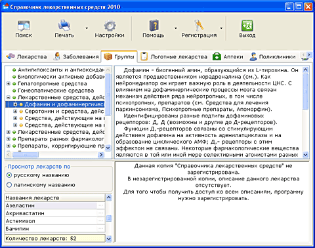
Task: Click the down arrow of the description scrollbar
Action: 306,155
